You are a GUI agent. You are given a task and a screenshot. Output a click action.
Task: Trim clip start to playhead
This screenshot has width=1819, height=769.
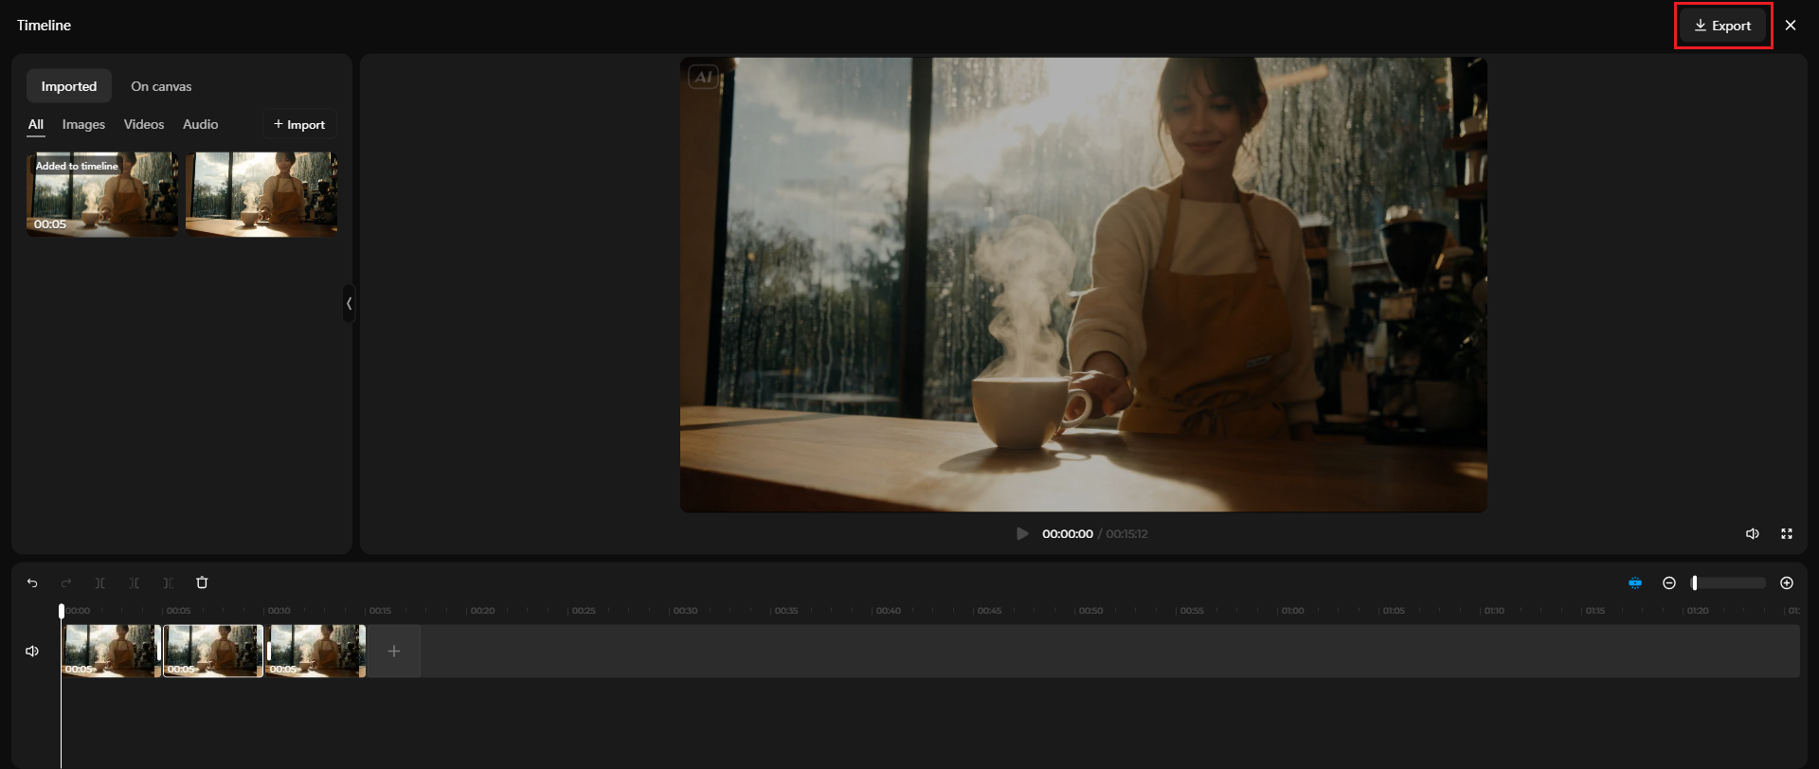[x=135, y=583]
